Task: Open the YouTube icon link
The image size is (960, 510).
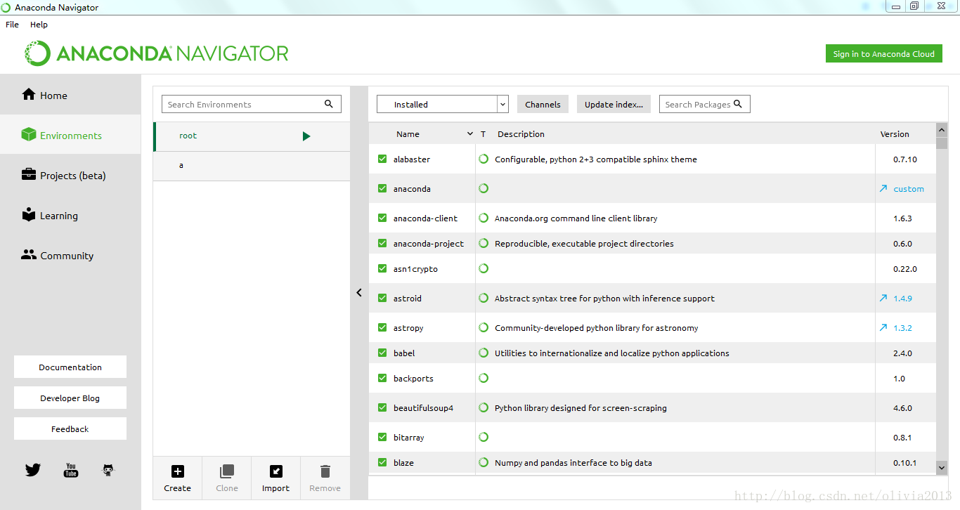Action: point(71,470)
